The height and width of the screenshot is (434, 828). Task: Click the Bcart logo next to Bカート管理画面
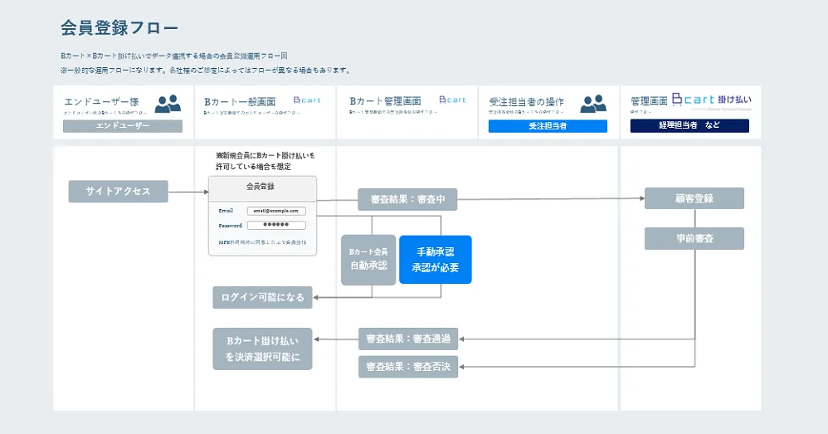452,100
